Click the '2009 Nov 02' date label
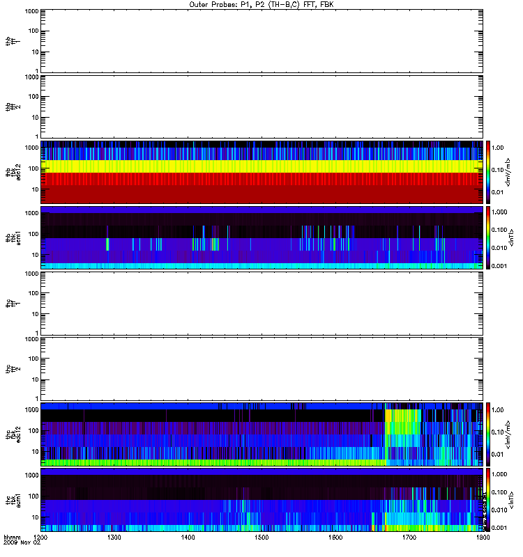 coord(22,543)
